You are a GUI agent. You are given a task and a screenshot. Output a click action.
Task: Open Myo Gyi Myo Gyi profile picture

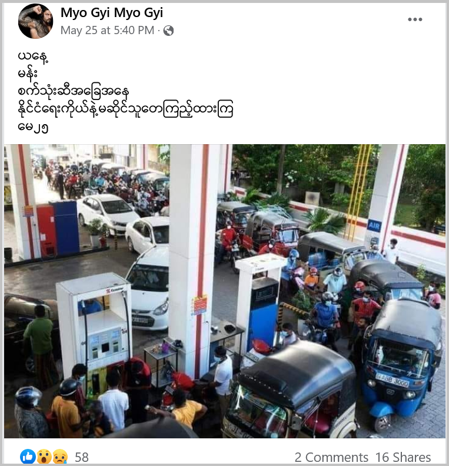pos(36,21)
